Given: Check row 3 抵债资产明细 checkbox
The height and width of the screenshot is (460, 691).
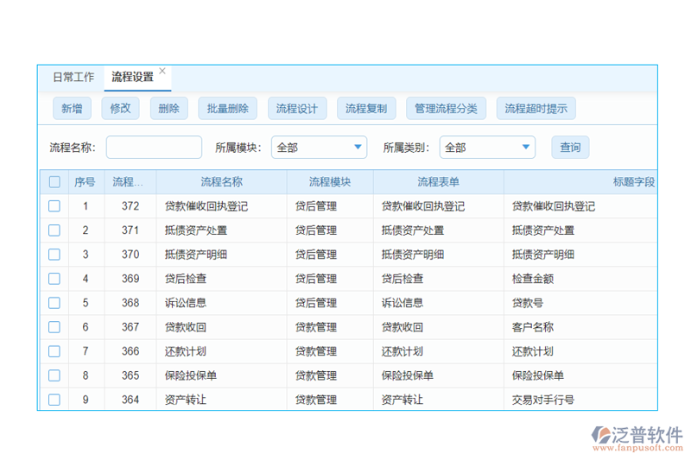Looking at the screenshot, I should pyautogui.click(x=54, y=255).
